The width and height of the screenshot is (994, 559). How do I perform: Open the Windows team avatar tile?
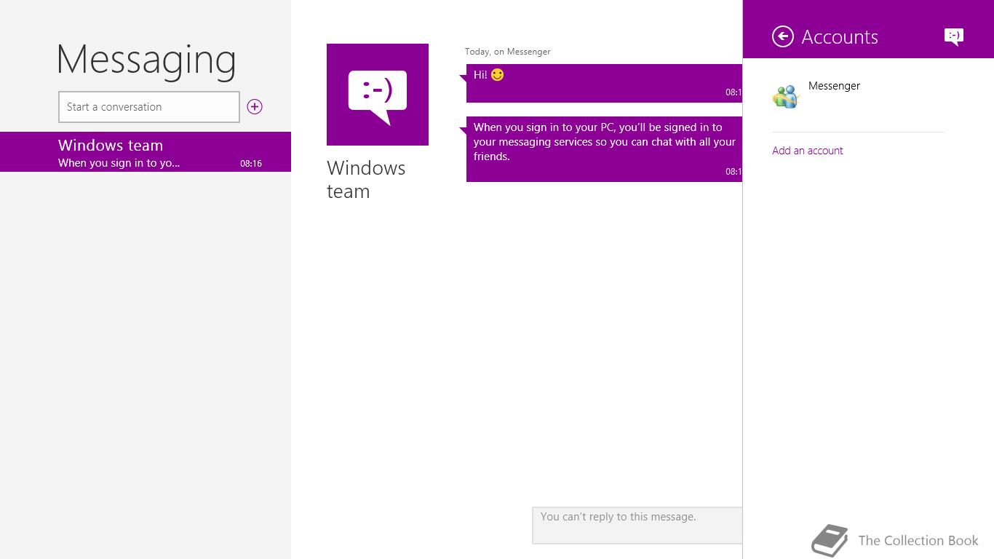378,95
